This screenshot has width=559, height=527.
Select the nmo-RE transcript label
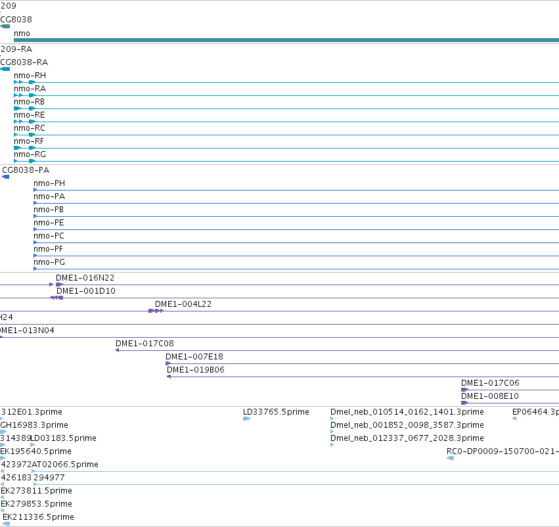click(30, 115)
